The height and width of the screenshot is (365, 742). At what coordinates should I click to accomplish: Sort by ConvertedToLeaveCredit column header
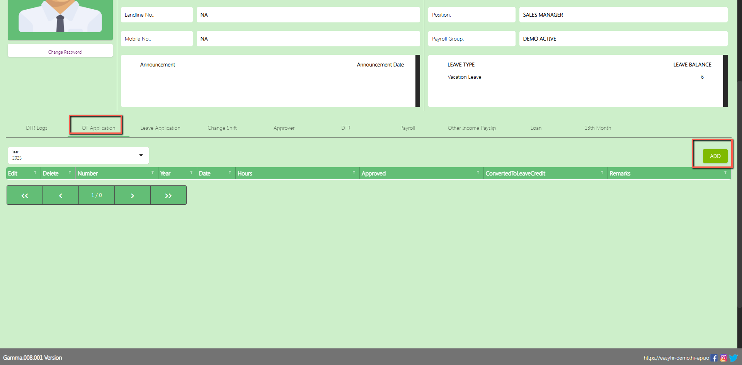(516, 173)
